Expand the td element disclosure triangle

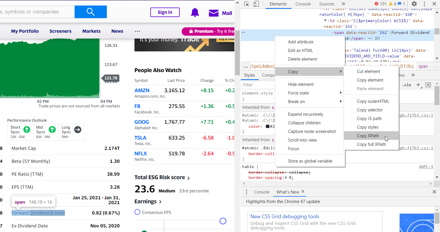[x=325, y=21]
